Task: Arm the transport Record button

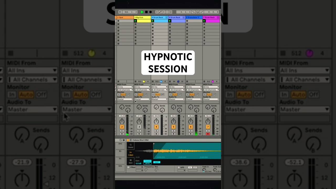Action: [x=150, y=12]
